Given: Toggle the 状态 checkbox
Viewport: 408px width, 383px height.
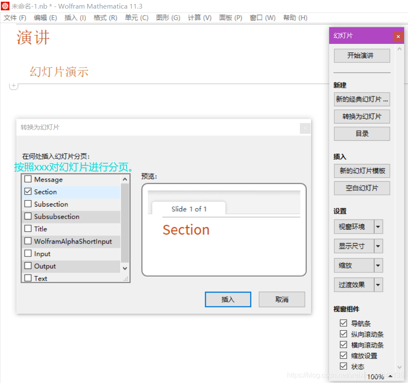Looking at the screenshot, I should pyautogui.click(x=343, y=366).
